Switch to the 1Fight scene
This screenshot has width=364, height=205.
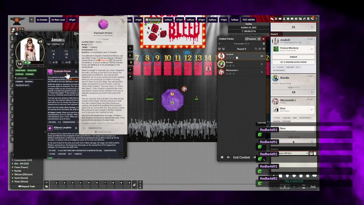[x=72, y=20]
